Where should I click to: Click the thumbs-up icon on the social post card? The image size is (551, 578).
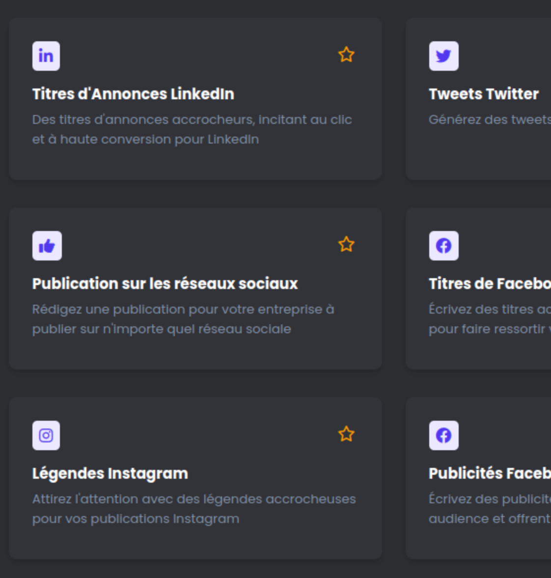point(47,246)
